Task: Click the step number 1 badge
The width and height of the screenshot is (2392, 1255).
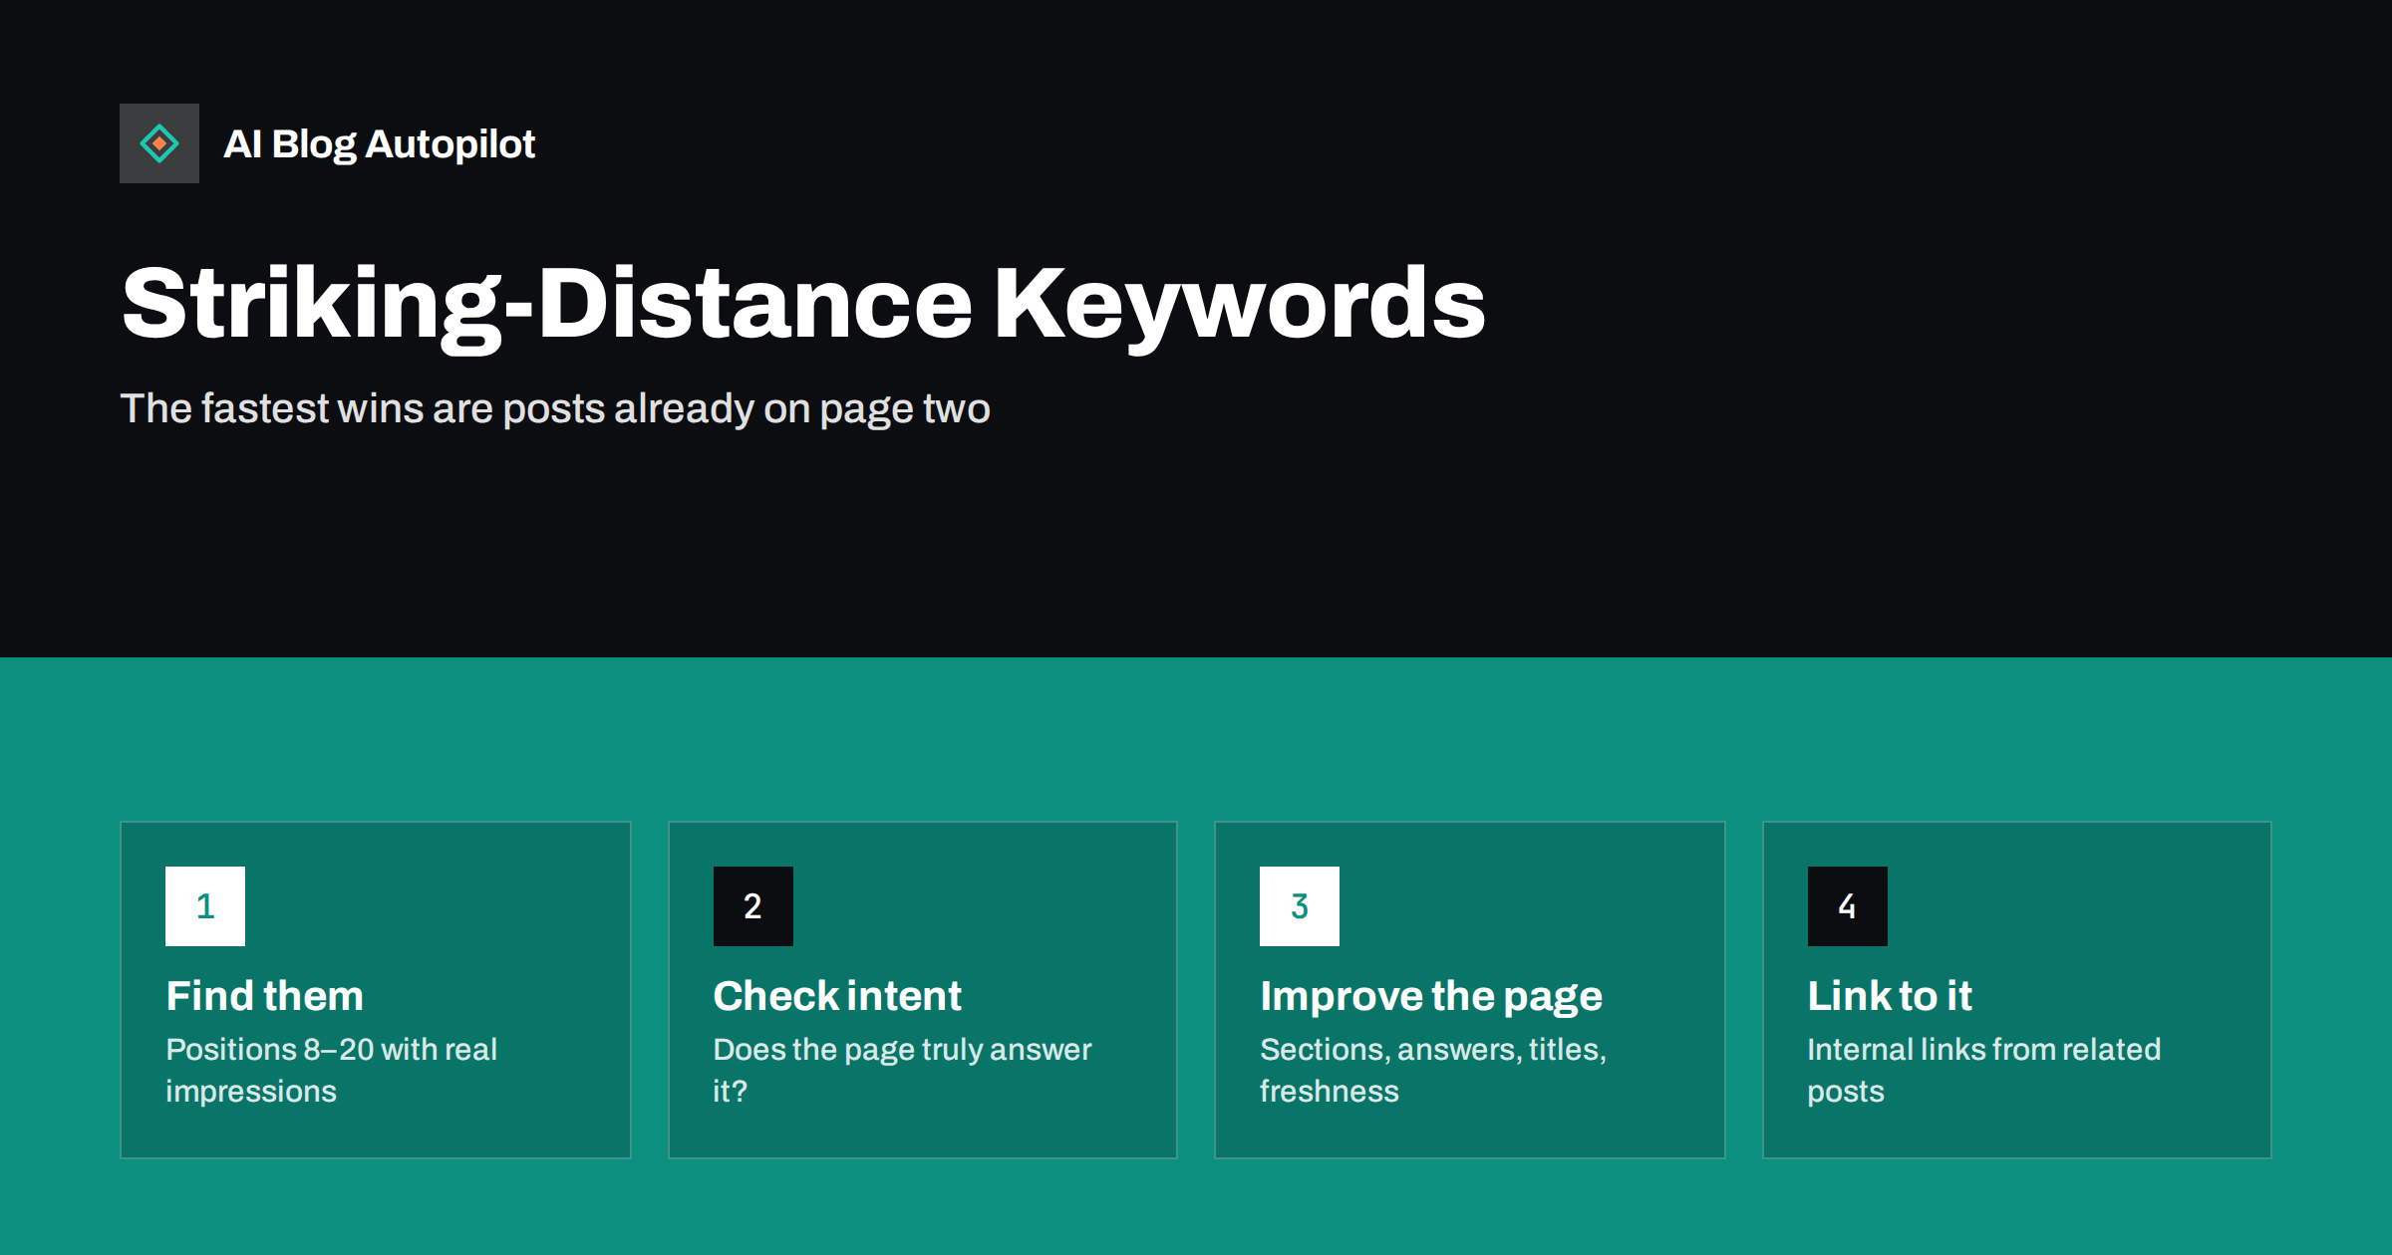Action: point(205,906)
